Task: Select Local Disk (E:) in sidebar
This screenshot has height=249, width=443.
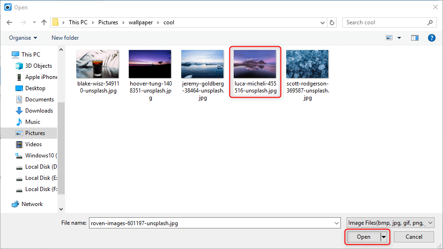Action: tap(41, 178)
